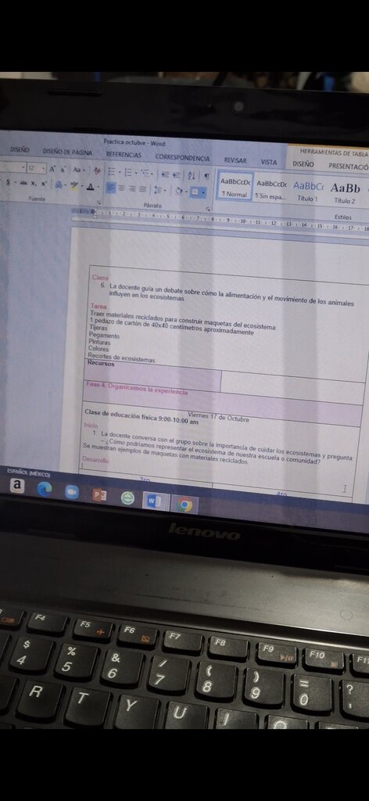The image size is (369, 801).
Task: Toggle show paragraph marks (¶)
Action: click(x=206, y=175)
